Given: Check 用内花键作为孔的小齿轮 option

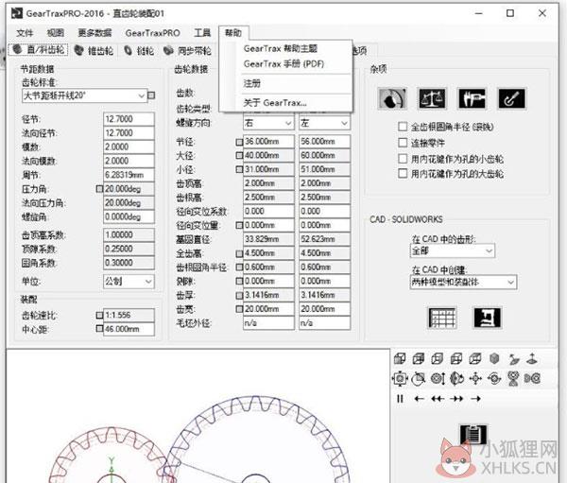Looking at the screenshot, I should click(x=403, y=159).
